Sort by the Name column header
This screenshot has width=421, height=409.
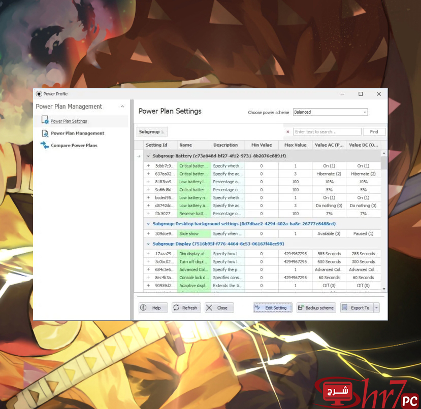click(x=194, y=145)
